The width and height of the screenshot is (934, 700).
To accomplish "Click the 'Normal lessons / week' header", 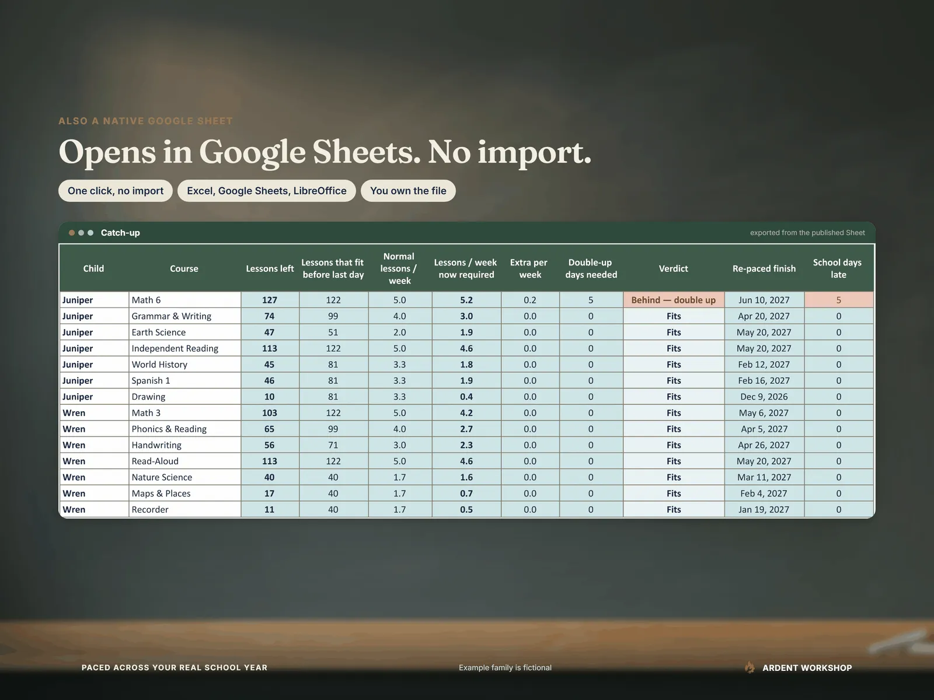I will pos(400,268).
